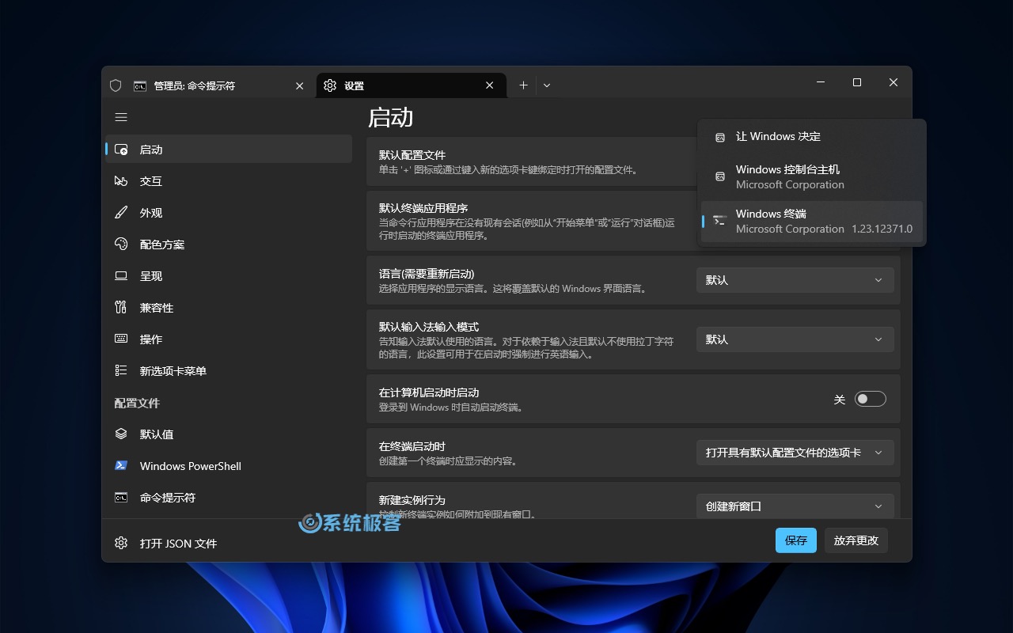Open the 默认输入法输入模式 dropdown

[795, 339]
